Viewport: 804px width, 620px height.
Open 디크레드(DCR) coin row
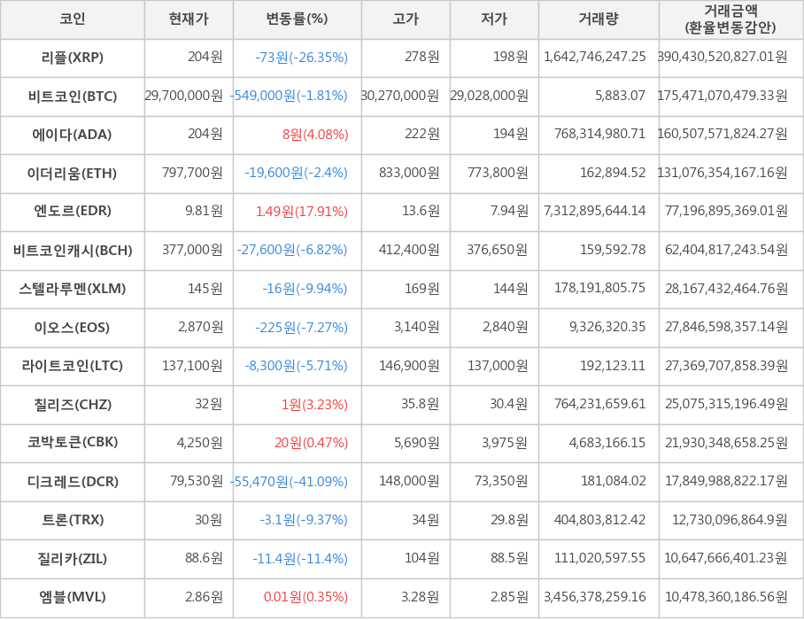[x=73, y=482]
